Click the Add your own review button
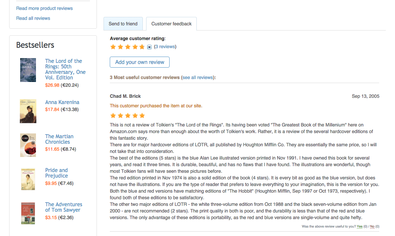The height and width of the screenshot is (236, 395). [139, 62]
